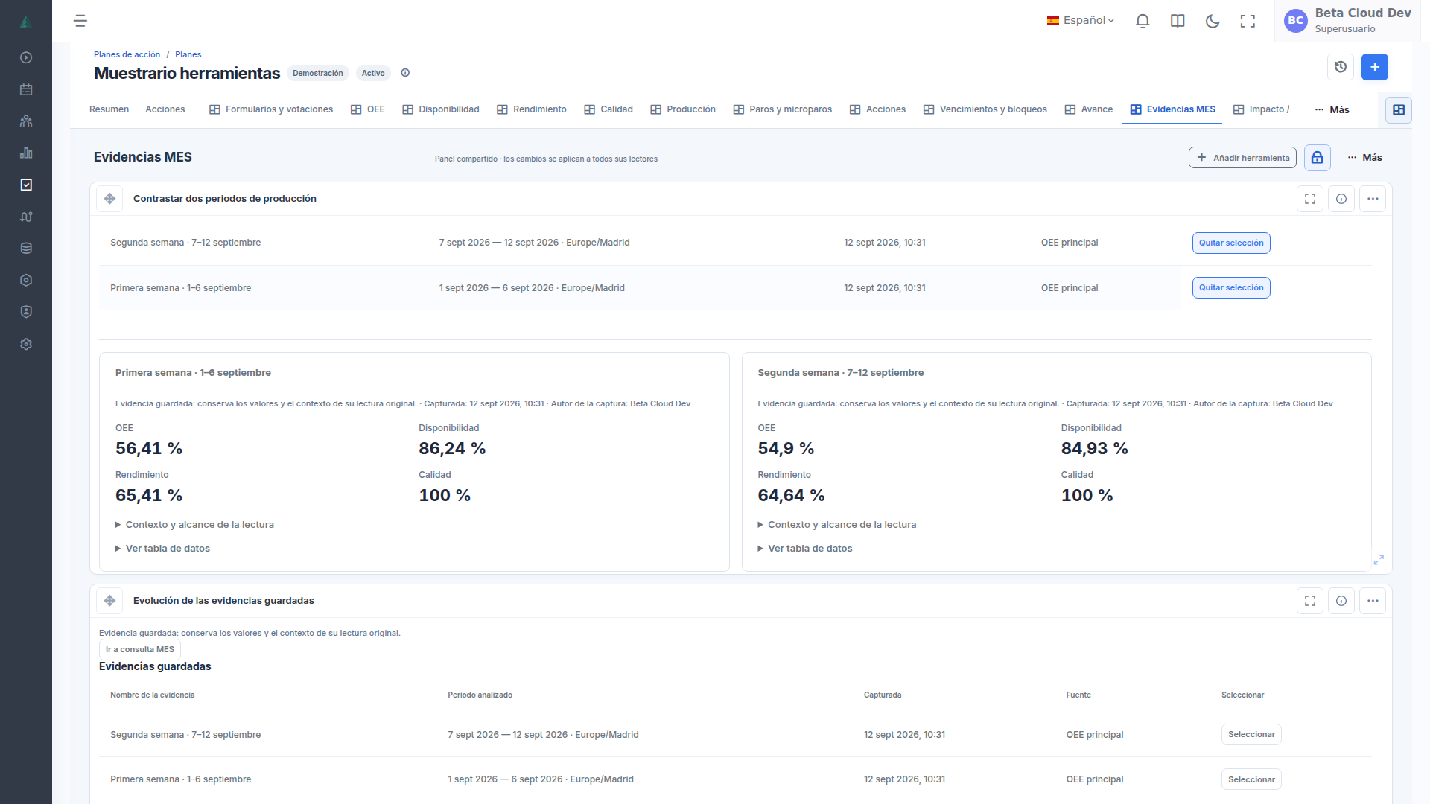Screen dimensions: 1430x804
Task: Enter fullscreen from the top bar
Action: [x=1248, y=21]
